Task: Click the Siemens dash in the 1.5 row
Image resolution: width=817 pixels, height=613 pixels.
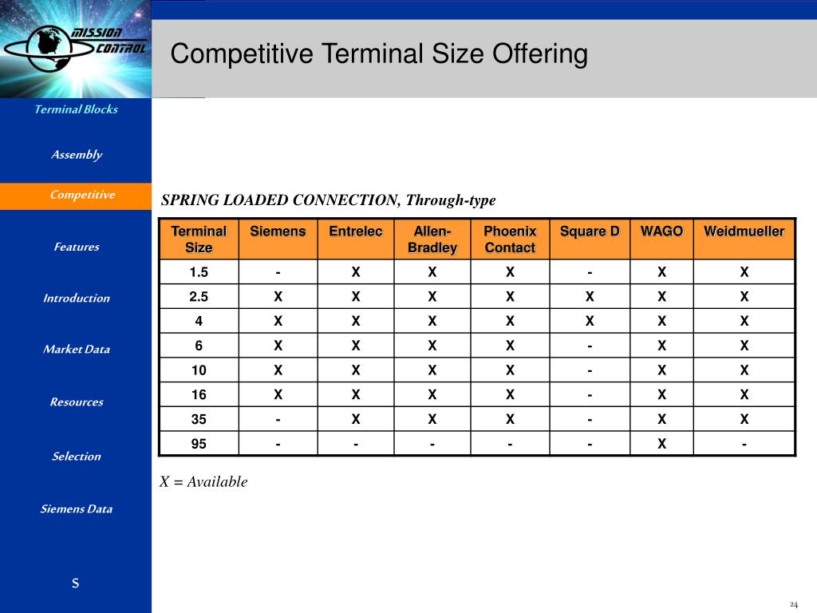Action: click(x=278, y=273)
